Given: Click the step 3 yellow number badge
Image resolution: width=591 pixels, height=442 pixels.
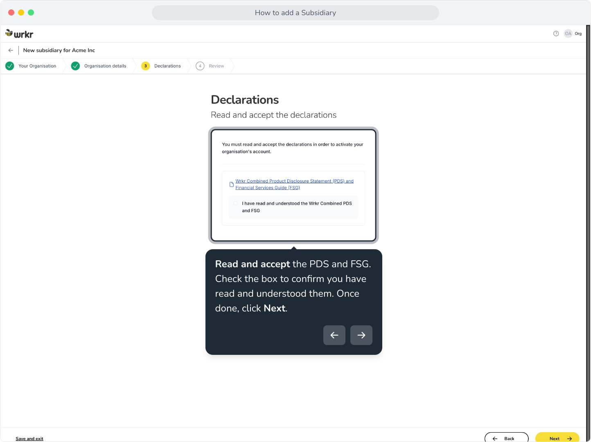Looking at the screenshot, I should [145, 66].
